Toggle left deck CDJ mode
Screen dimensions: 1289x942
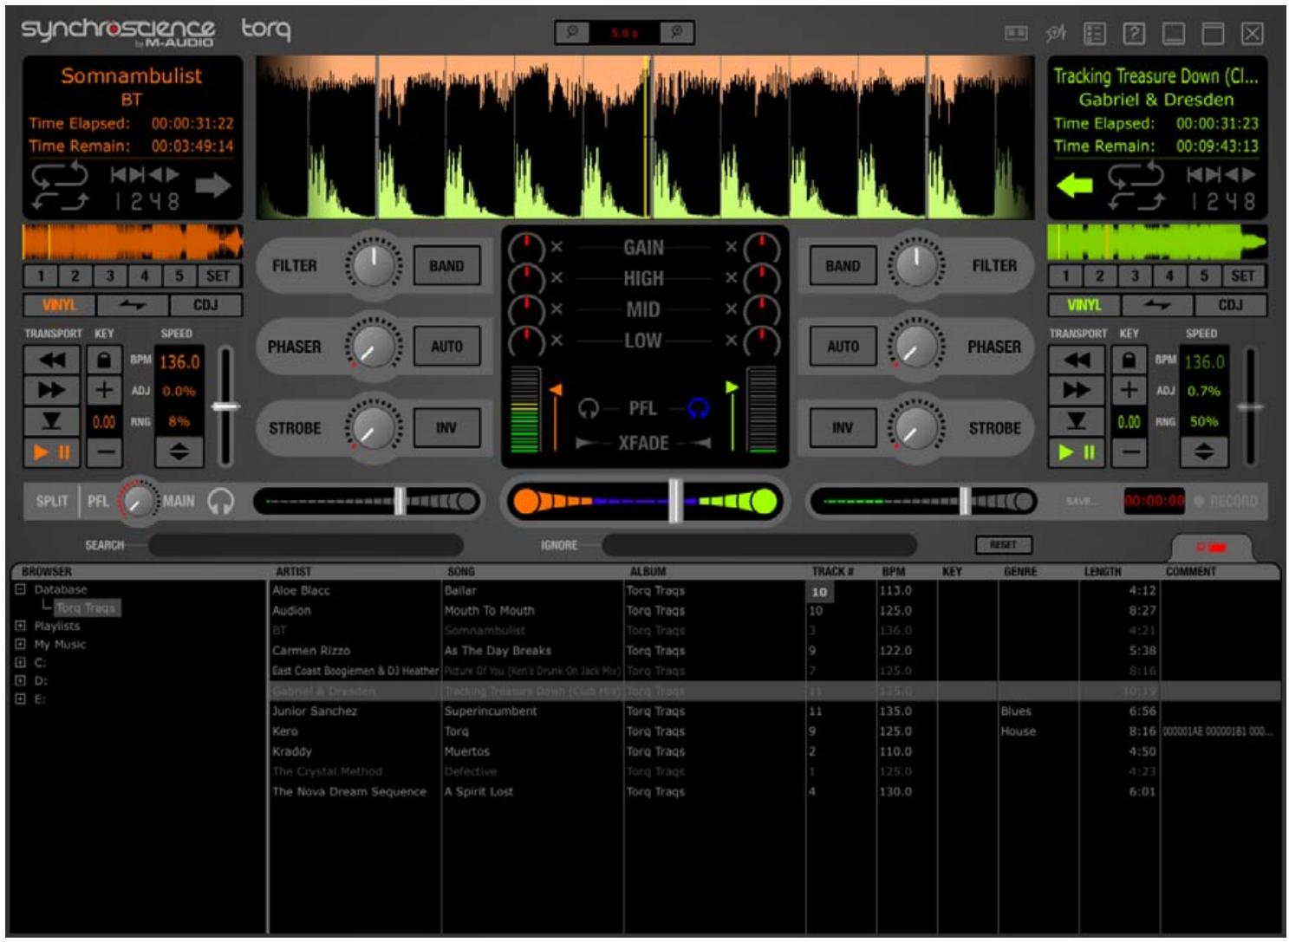tap(205, 305)
